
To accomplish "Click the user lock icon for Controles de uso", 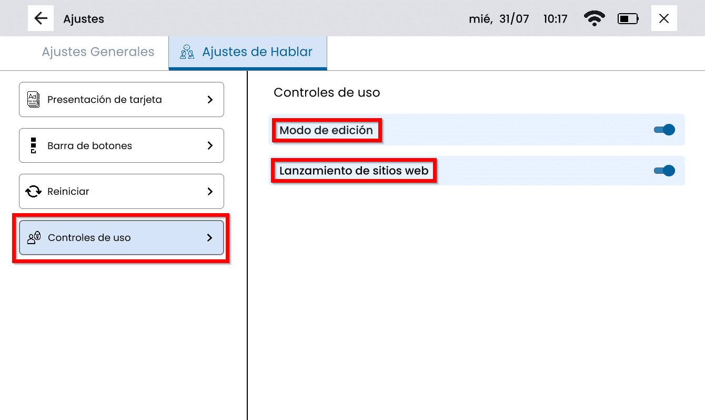I will 34,238.
